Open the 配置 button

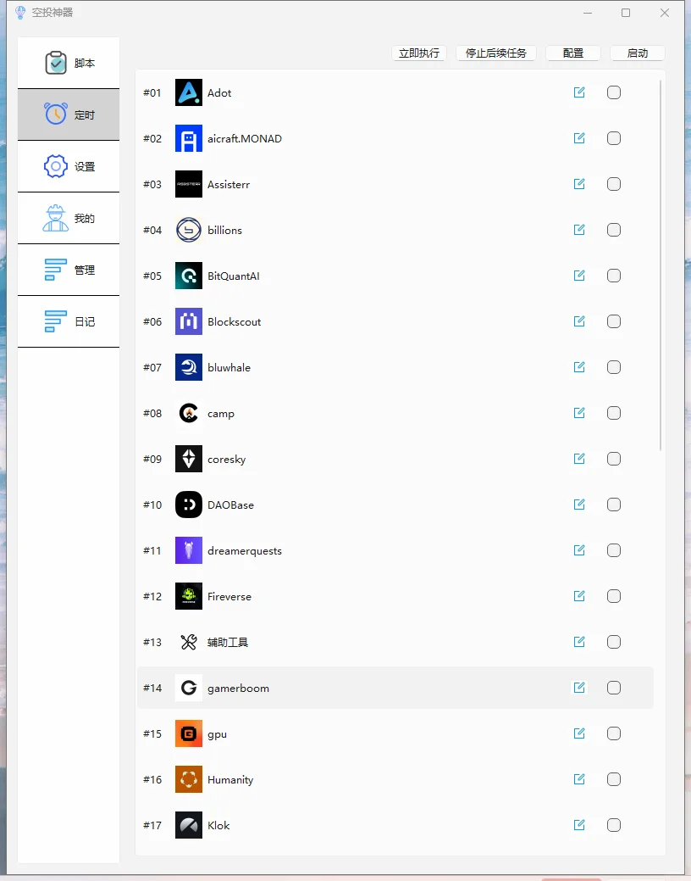tap(573, 53)
